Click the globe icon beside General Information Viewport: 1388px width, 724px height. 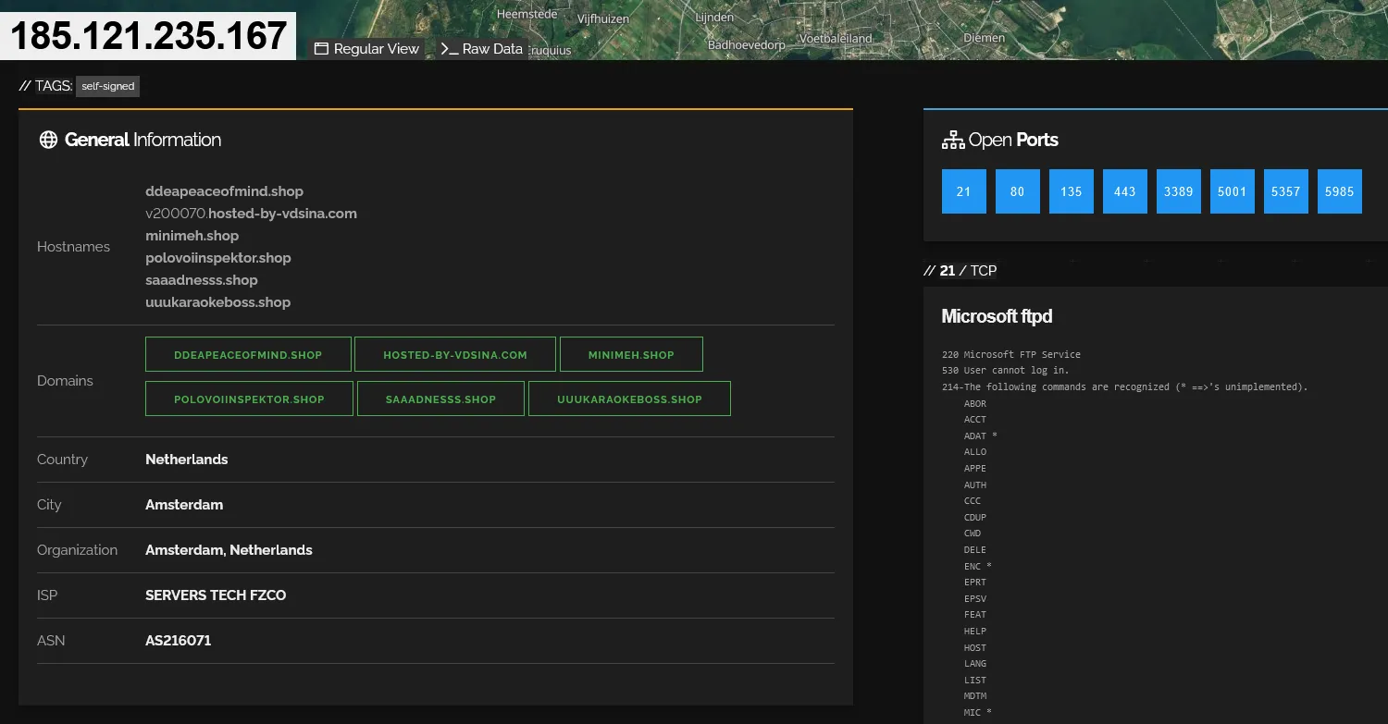coord(47,140)
